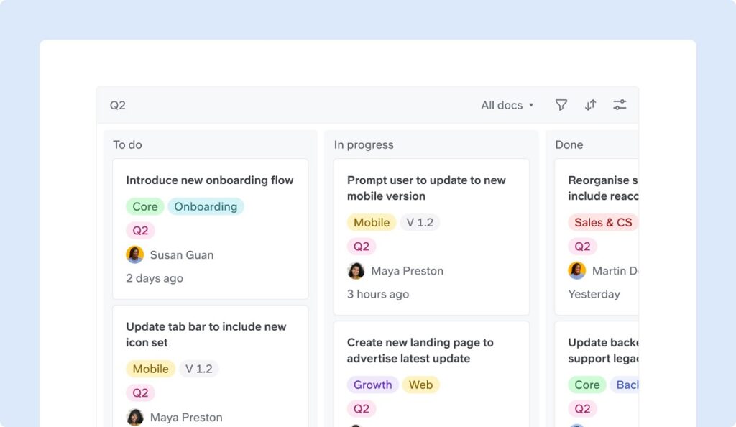Screen dimensions: 736x427
Task: Click Maya Preston's avatar on tab bar card
Action: [134, 417]
